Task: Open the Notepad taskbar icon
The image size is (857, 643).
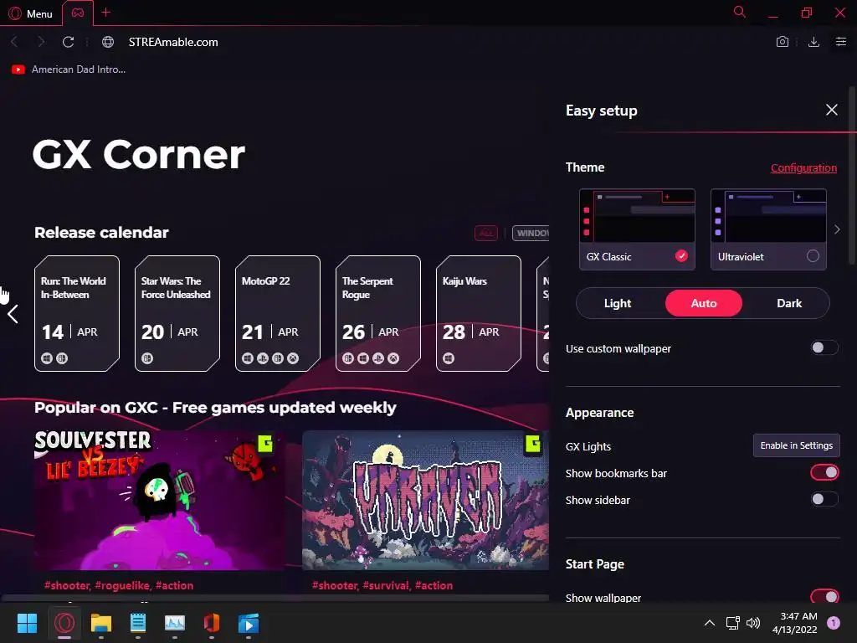Action: point(138,623)
